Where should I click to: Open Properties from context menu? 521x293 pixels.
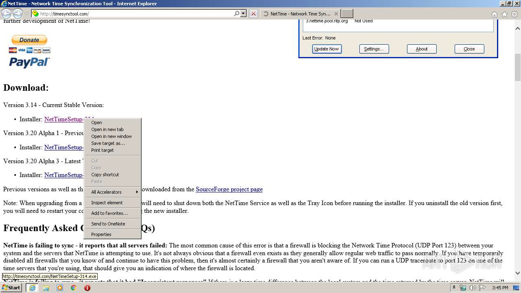(112, 234)
